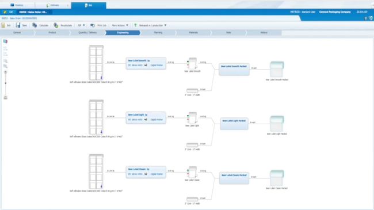Click the top substrate sheet feeding Beer Label Smooth
The image size is (374, 210).
96,63
